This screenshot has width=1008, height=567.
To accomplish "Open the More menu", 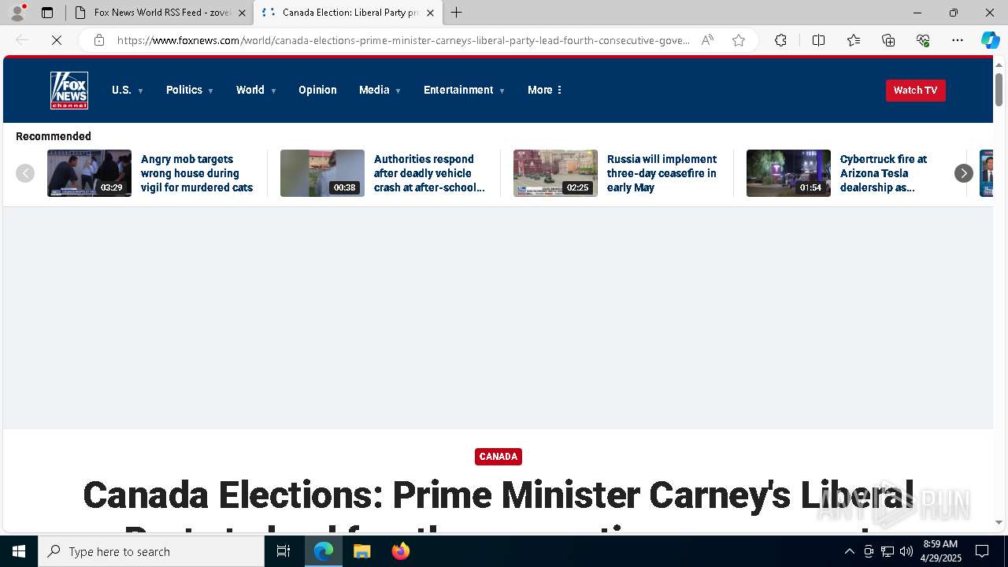I will [x=545, y=90].
